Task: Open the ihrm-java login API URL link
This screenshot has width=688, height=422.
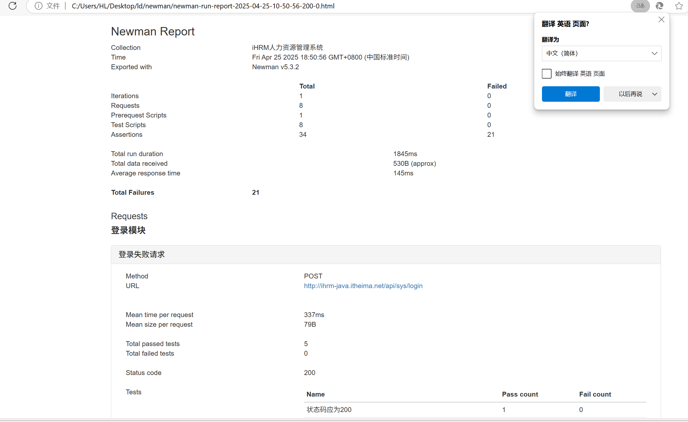Action: 363,286
